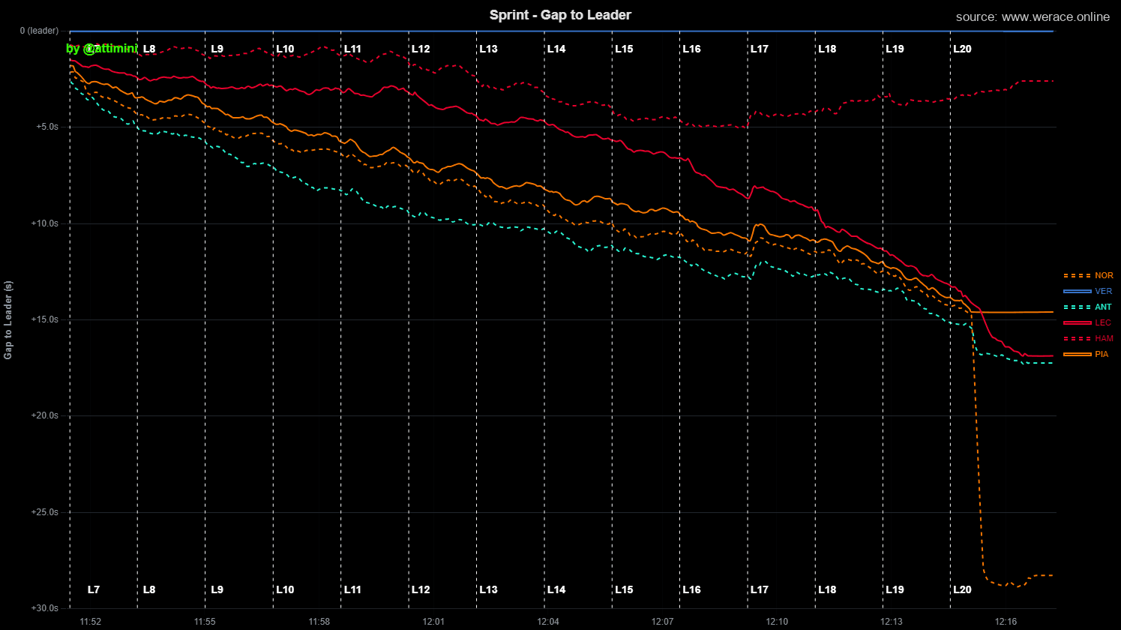
Task: Click the '12:16' time axis label
Action: point(1006,622)
